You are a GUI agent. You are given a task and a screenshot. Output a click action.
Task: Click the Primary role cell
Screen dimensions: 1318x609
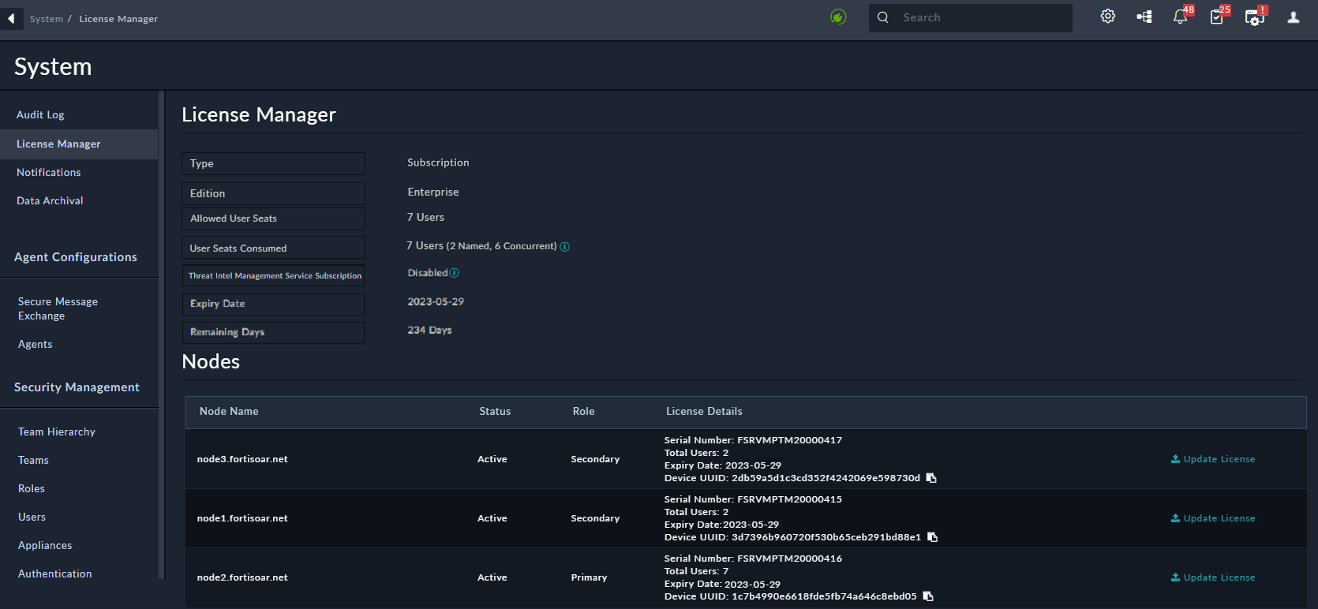click(589, 577)
